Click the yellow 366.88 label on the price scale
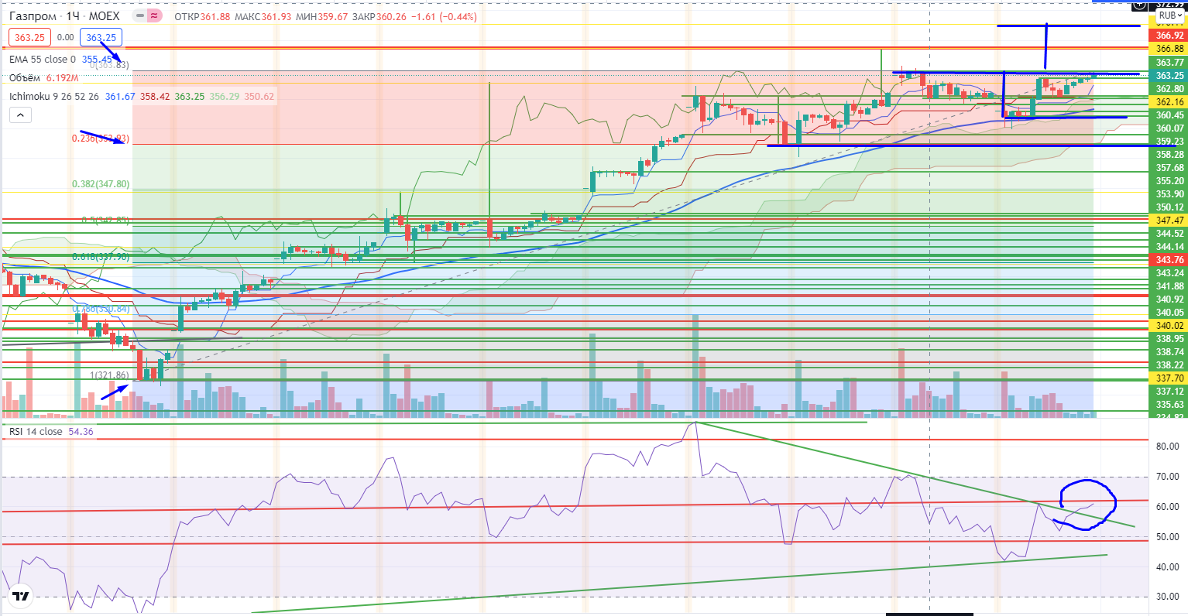Viewport: 1188px width, 616px height. click(x=1169, y=49)
